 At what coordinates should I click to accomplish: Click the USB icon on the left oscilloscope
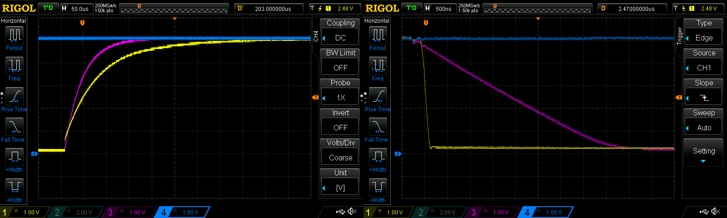click(340, 212)
